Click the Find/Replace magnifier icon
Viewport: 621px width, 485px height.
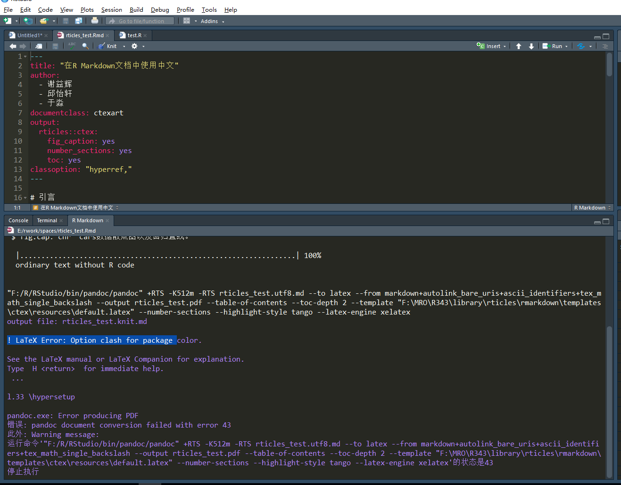point(85,46)
